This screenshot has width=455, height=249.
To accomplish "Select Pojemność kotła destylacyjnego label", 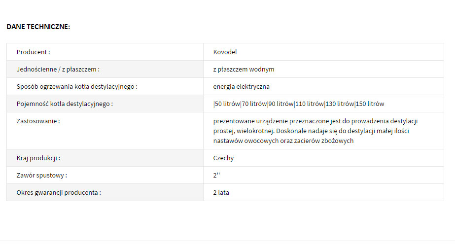I will coord(65,104).
